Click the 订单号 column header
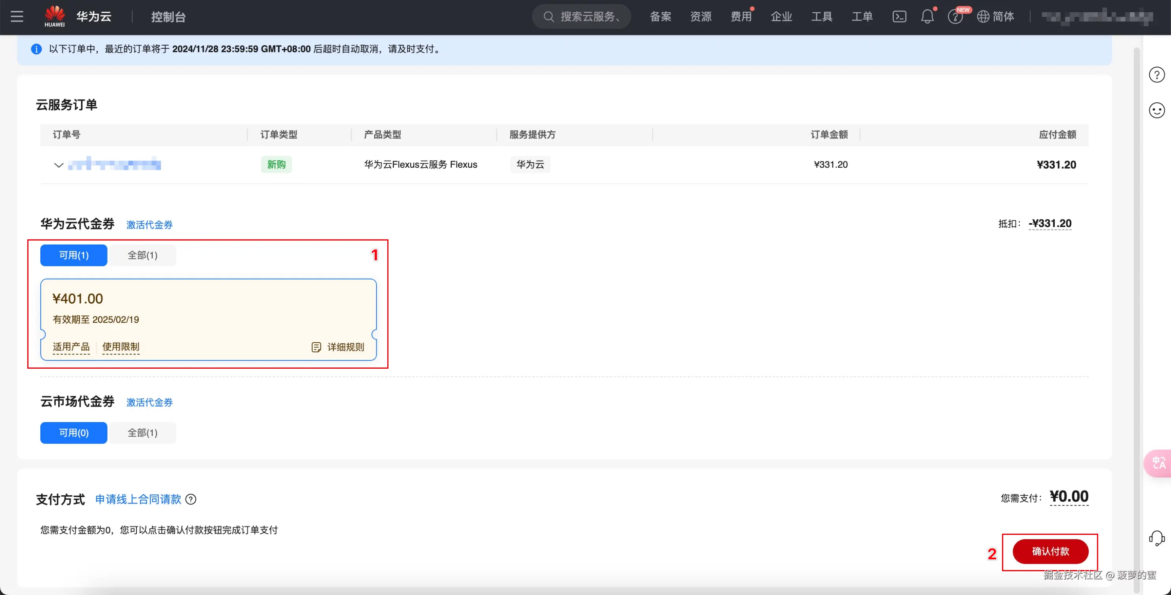Screen dimensions: 1171x595 coord(67,135)
